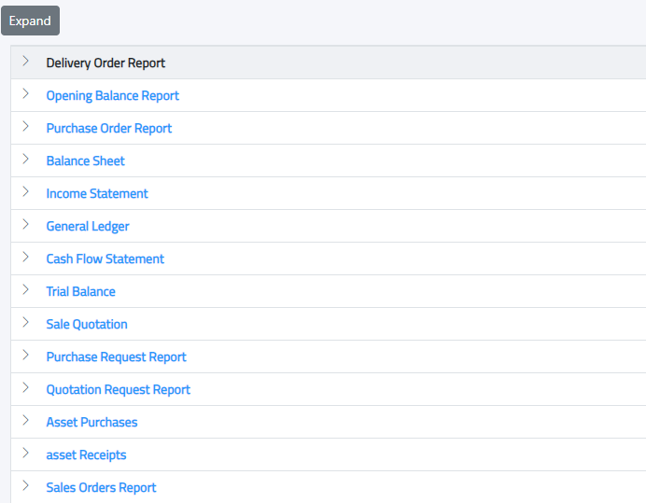Expand the Trial Balance chevron

click(25, 291)
